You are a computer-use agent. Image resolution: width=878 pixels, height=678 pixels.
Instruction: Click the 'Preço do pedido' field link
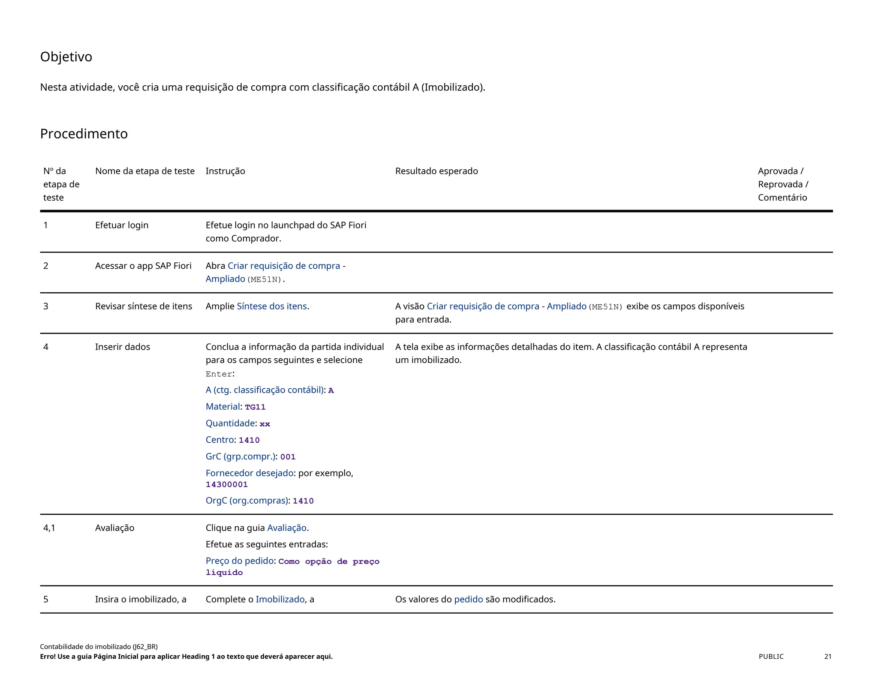240,561
